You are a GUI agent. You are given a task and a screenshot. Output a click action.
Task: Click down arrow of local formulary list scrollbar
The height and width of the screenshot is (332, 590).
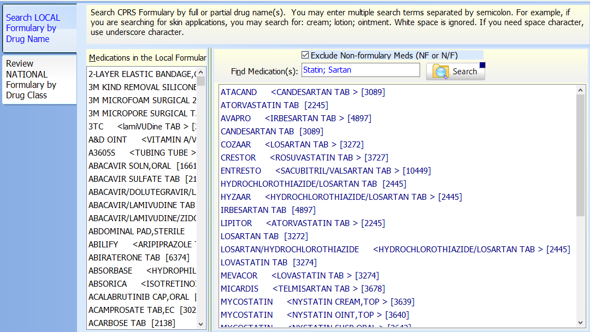click(201, 324)
